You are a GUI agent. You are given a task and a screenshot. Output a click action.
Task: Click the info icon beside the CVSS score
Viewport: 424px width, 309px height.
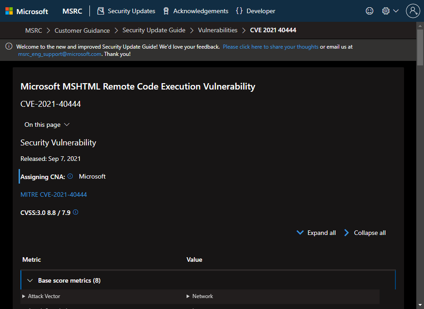coord(75,212)
